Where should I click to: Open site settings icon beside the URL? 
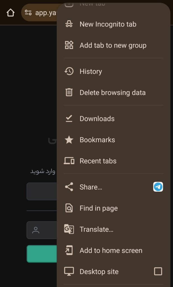[x=28, y=13]
